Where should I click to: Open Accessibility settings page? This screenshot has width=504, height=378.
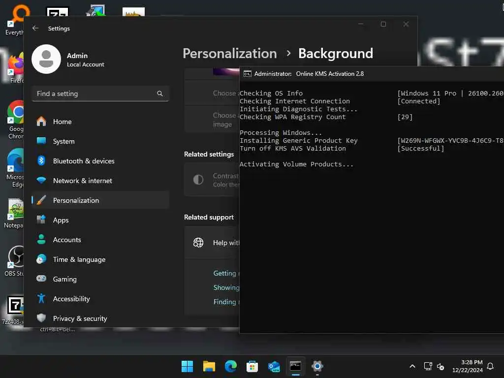click(100, 299)
